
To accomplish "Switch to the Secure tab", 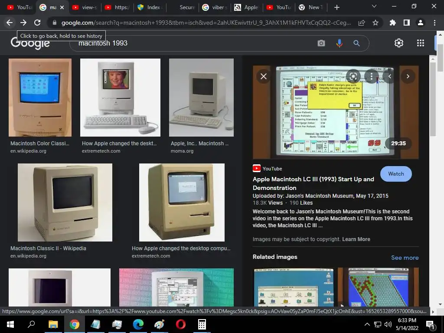I will click(182, 7).
